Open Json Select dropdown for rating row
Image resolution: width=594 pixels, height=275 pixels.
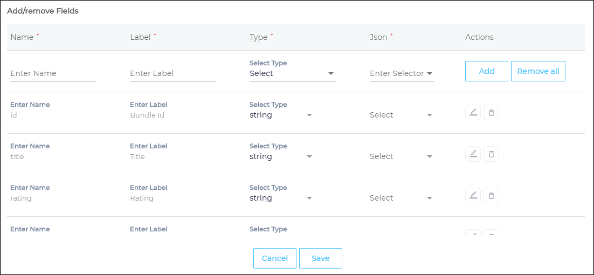click(x=401, y=198)
